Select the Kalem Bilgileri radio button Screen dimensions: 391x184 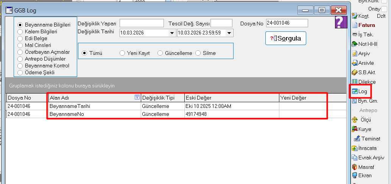coord(20,32)
